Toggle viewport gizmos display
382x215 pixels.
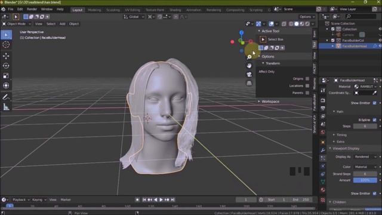(x=258, y=24)
